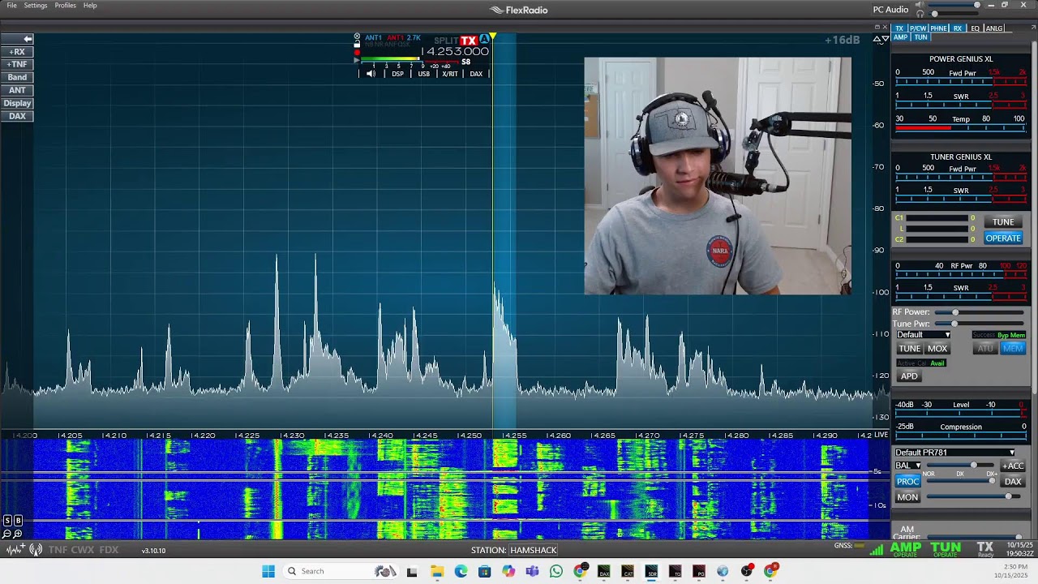The height and width of the screenshot is (584, 1038).
Task: Zoom in the panadapter with magnifier plus
Action: [x=18, y=534]
